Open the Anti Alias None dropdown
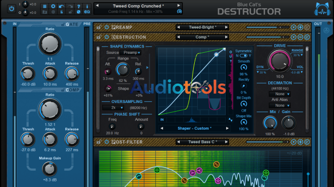334x187 pixels. [280, 106]
